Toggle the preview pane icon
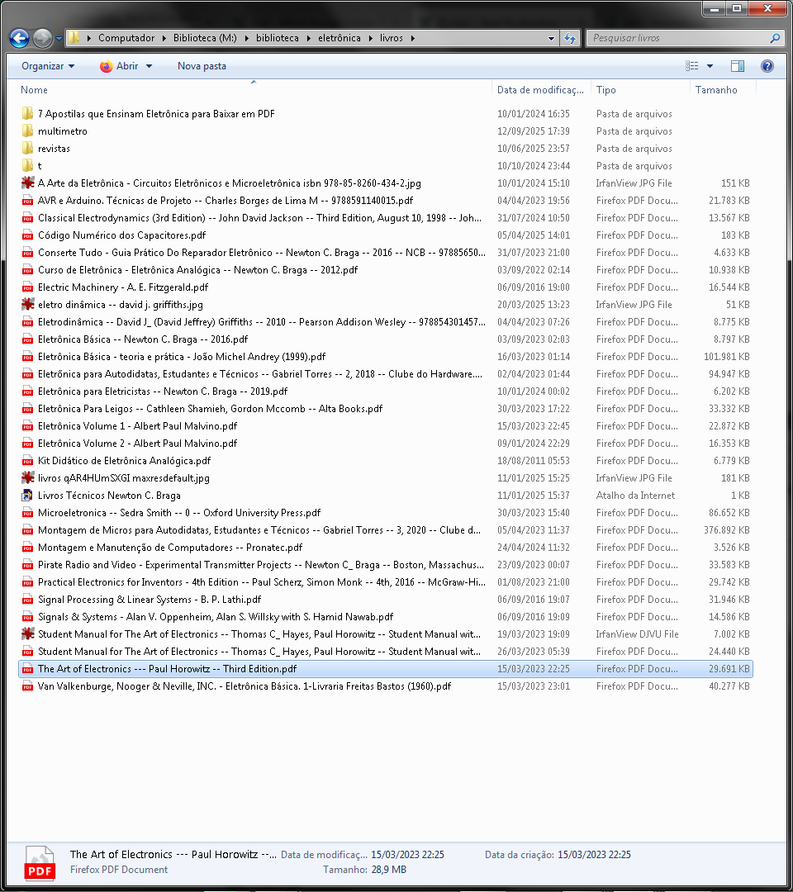The image size is (793, 892). pyautogui.click(x=738, y=66)
